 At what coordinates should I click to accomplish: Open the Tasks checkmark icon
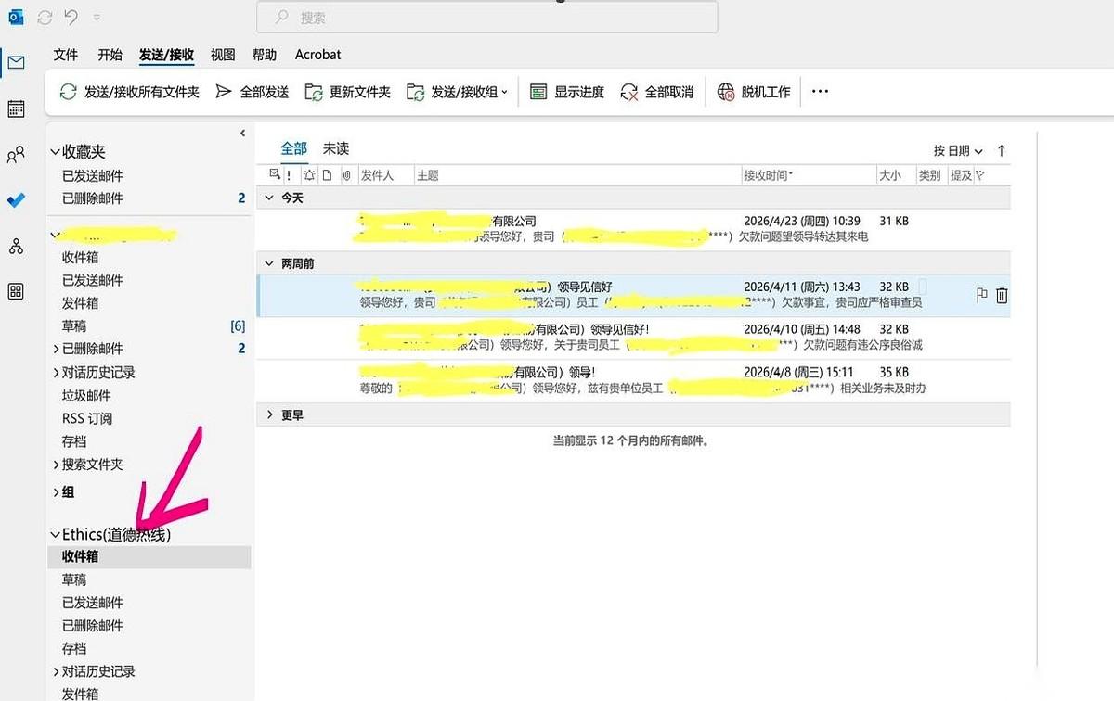[15, 199]
